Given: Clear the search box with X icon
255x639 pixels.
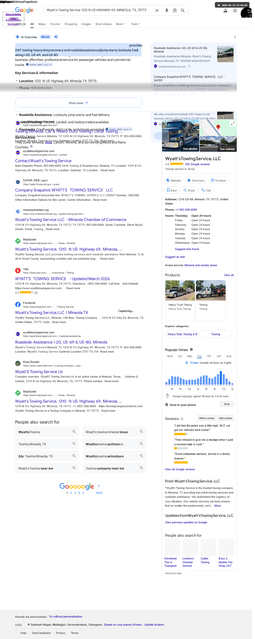Looking at the screenshot, I should tap(157, 10).
